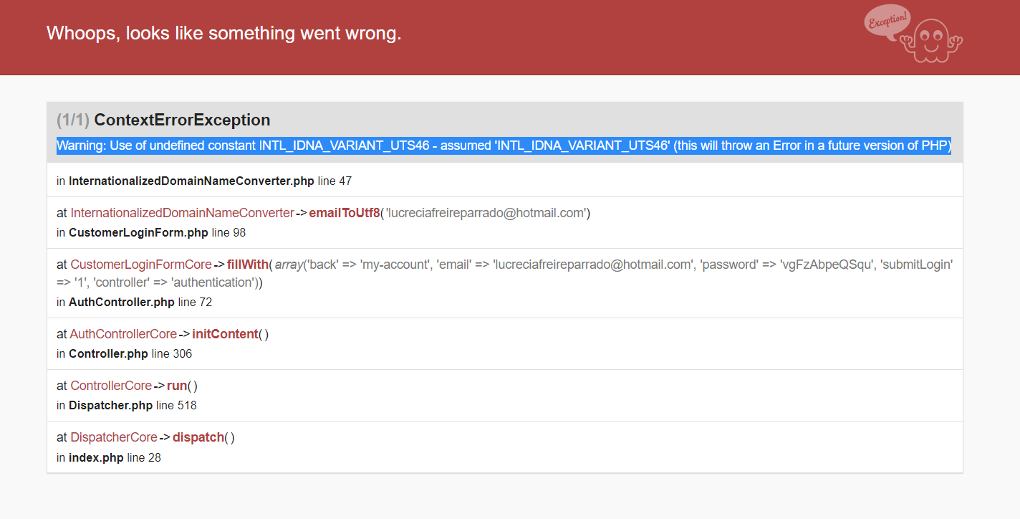1020x519 pixels.
Task: Click the italic "array" argument label
Action: click(289, 265)
